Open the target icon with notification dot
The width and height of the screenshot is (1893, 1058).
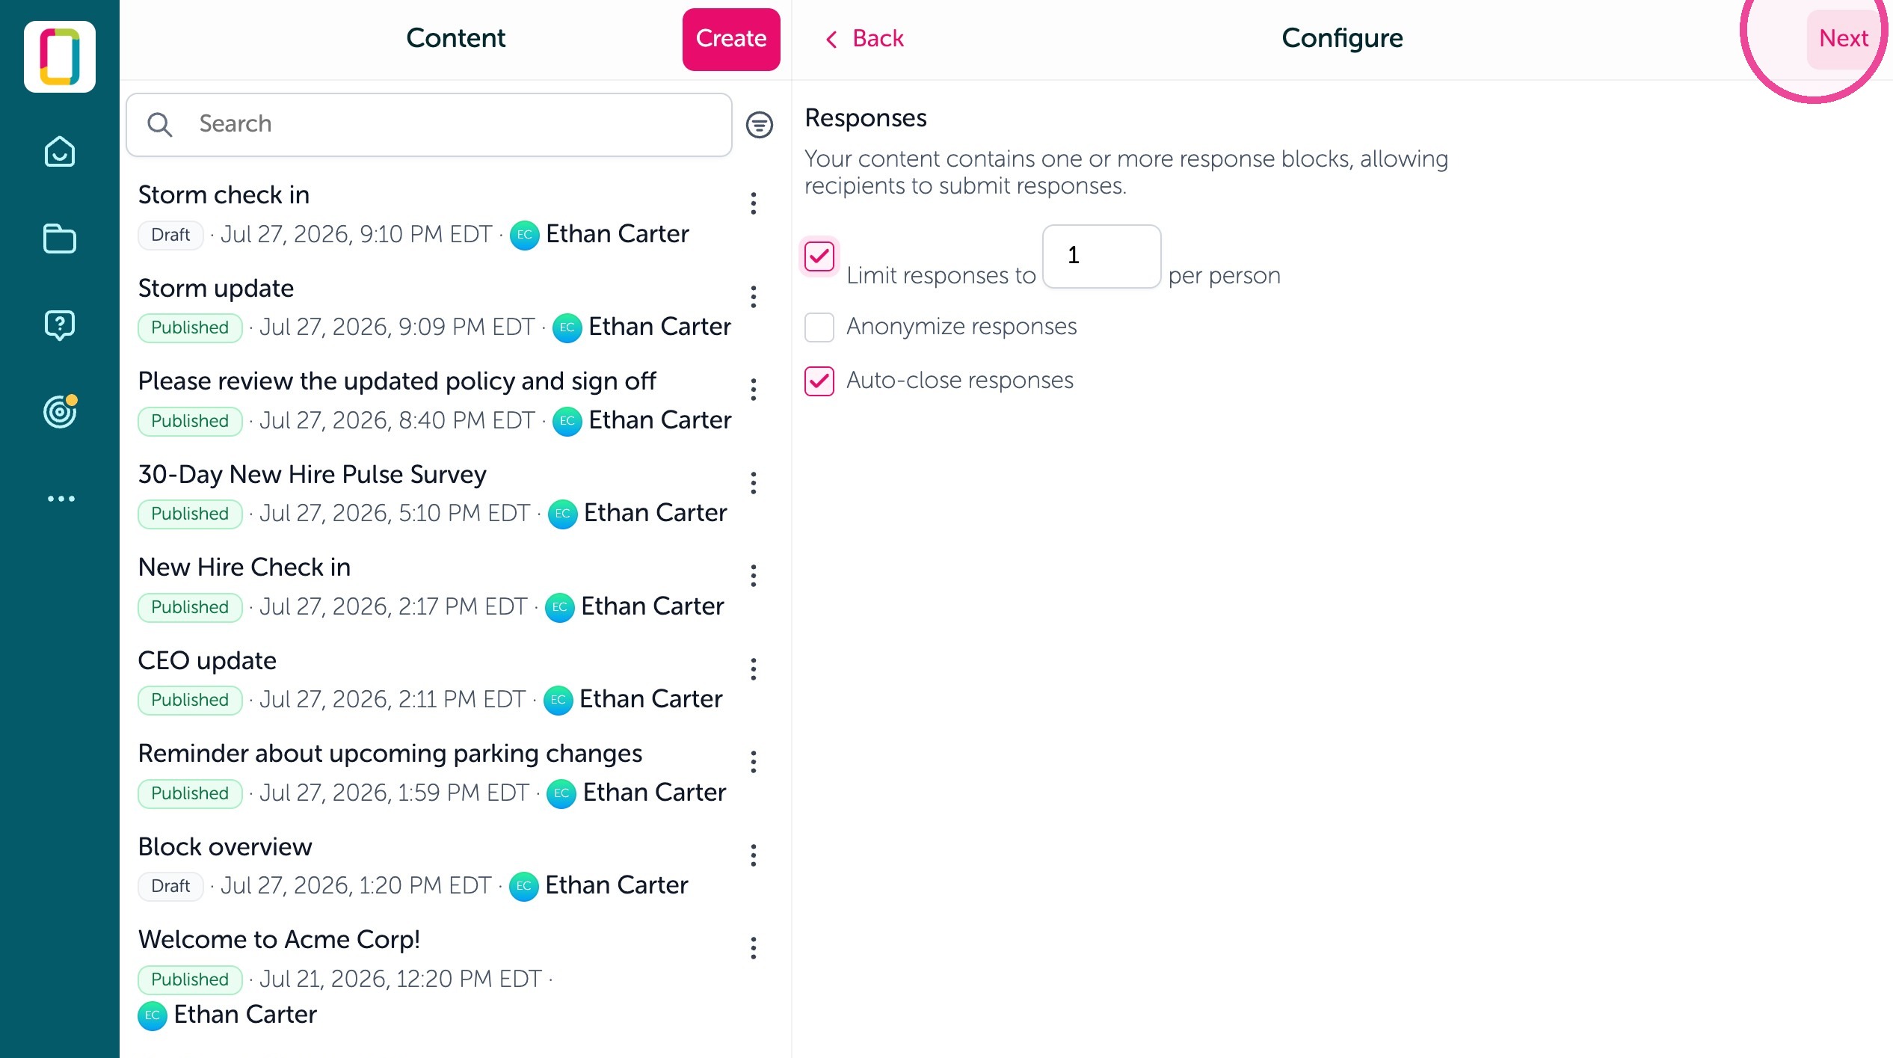point(60,411)
